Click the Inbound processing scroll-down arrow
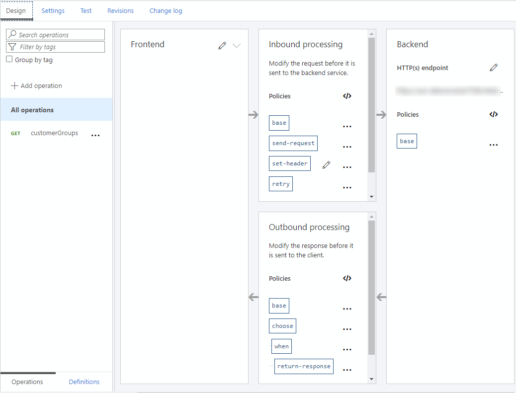Viewport: 516px width, 393px height. (371, 197)
